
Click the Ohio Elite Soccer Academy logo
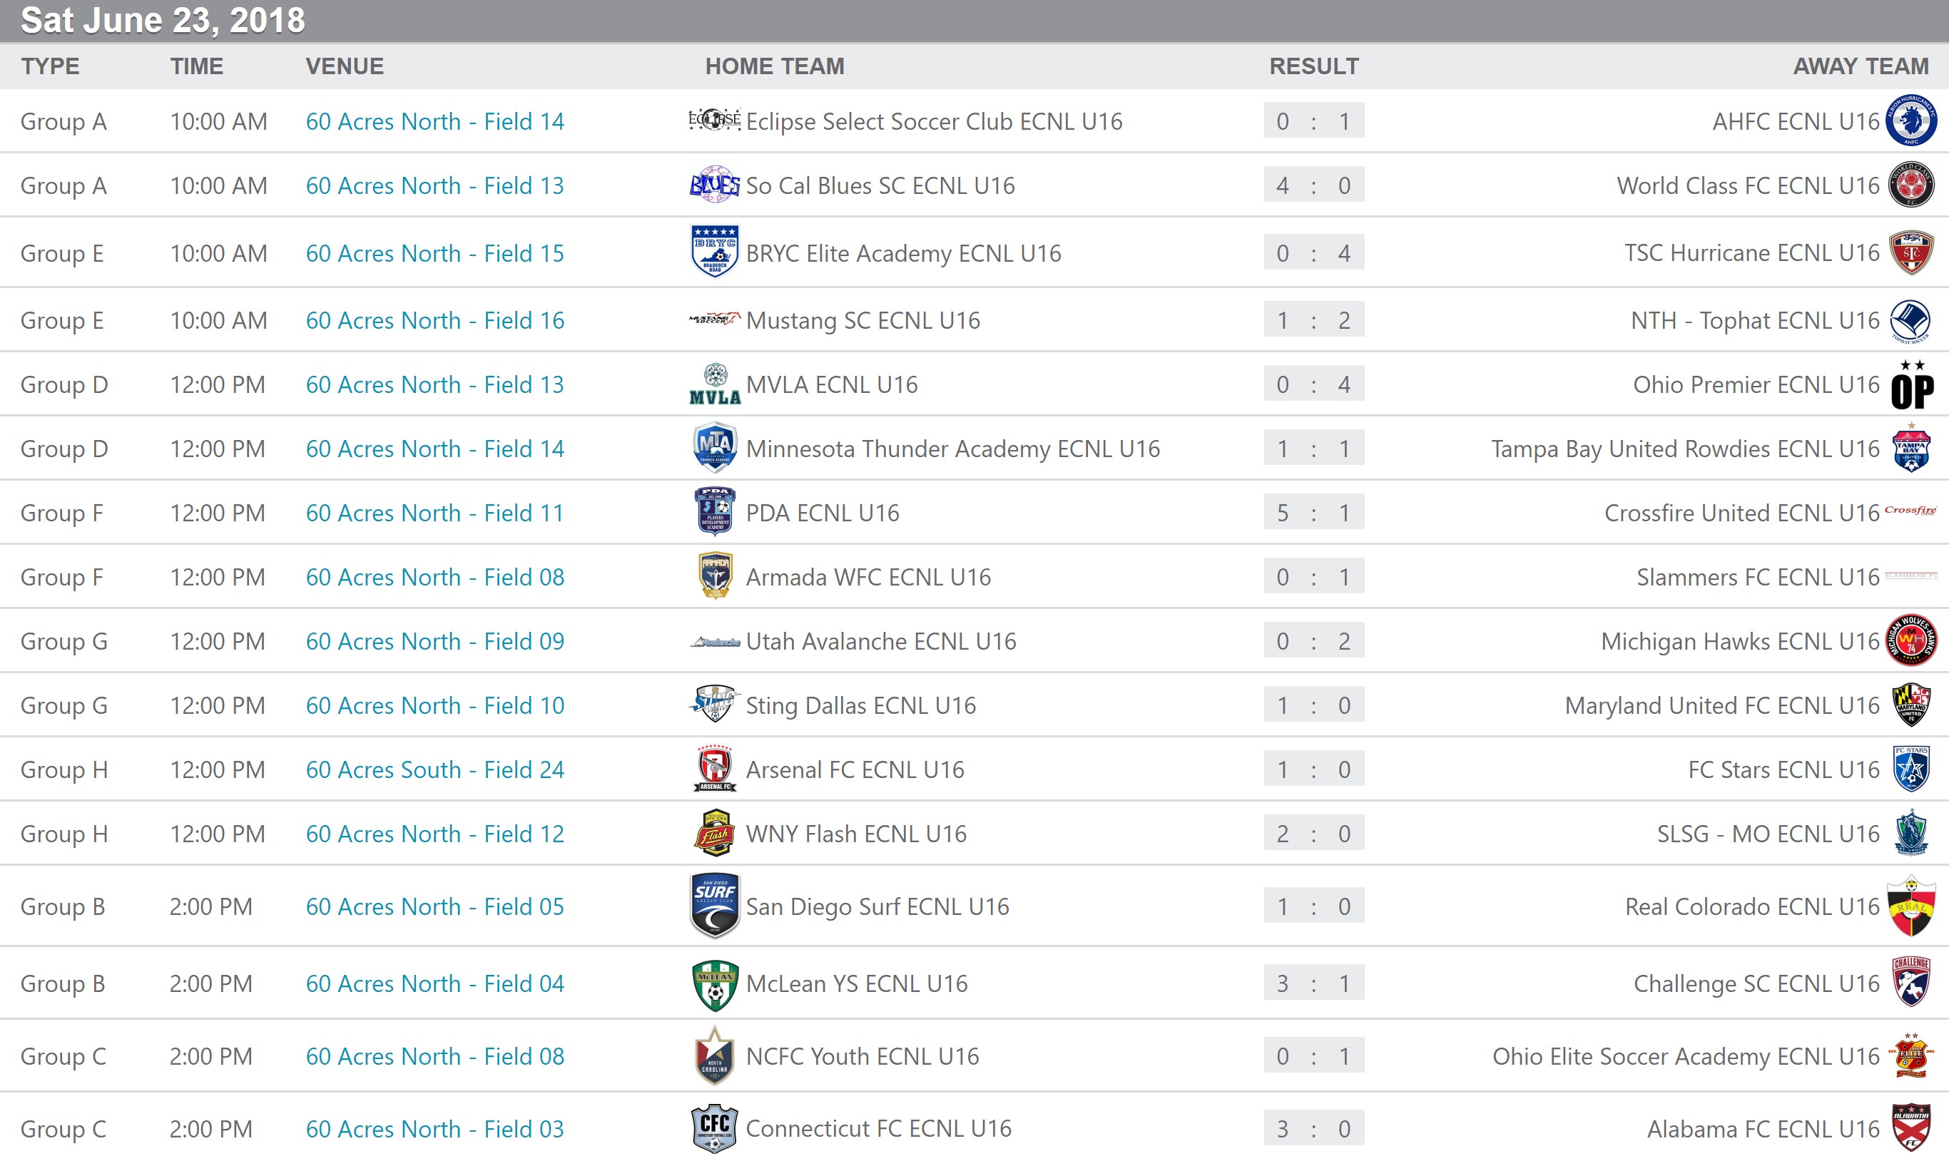[x=1911, y=1055]
